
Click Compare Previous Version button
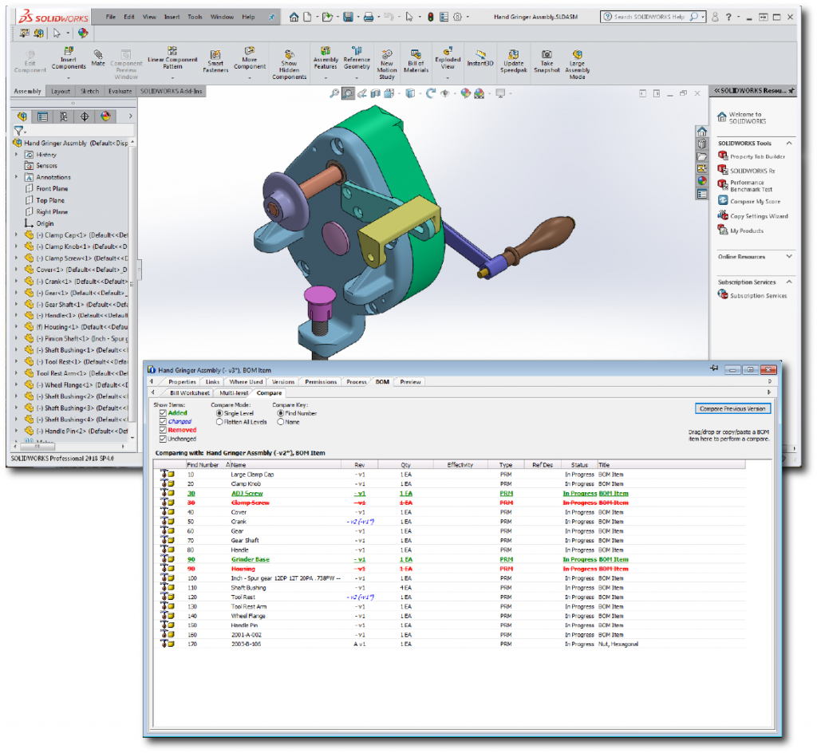point(732,408)
